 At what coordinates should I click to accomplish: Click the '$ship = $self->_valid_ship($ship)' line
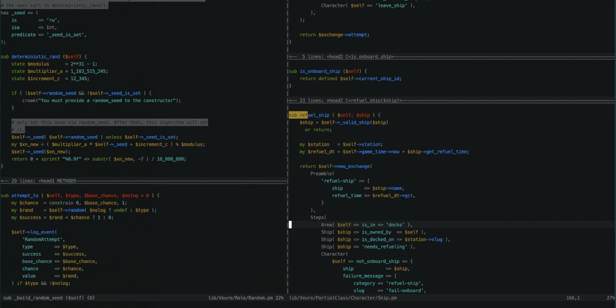coord(344,123)
